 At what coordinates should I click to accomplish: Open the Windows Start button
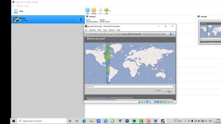(13, 121)
